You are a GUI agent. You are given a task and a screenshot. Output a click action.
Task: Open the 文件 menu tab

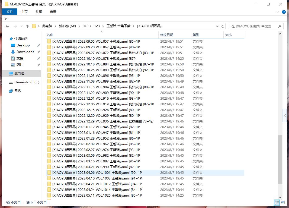click(10, 12)
